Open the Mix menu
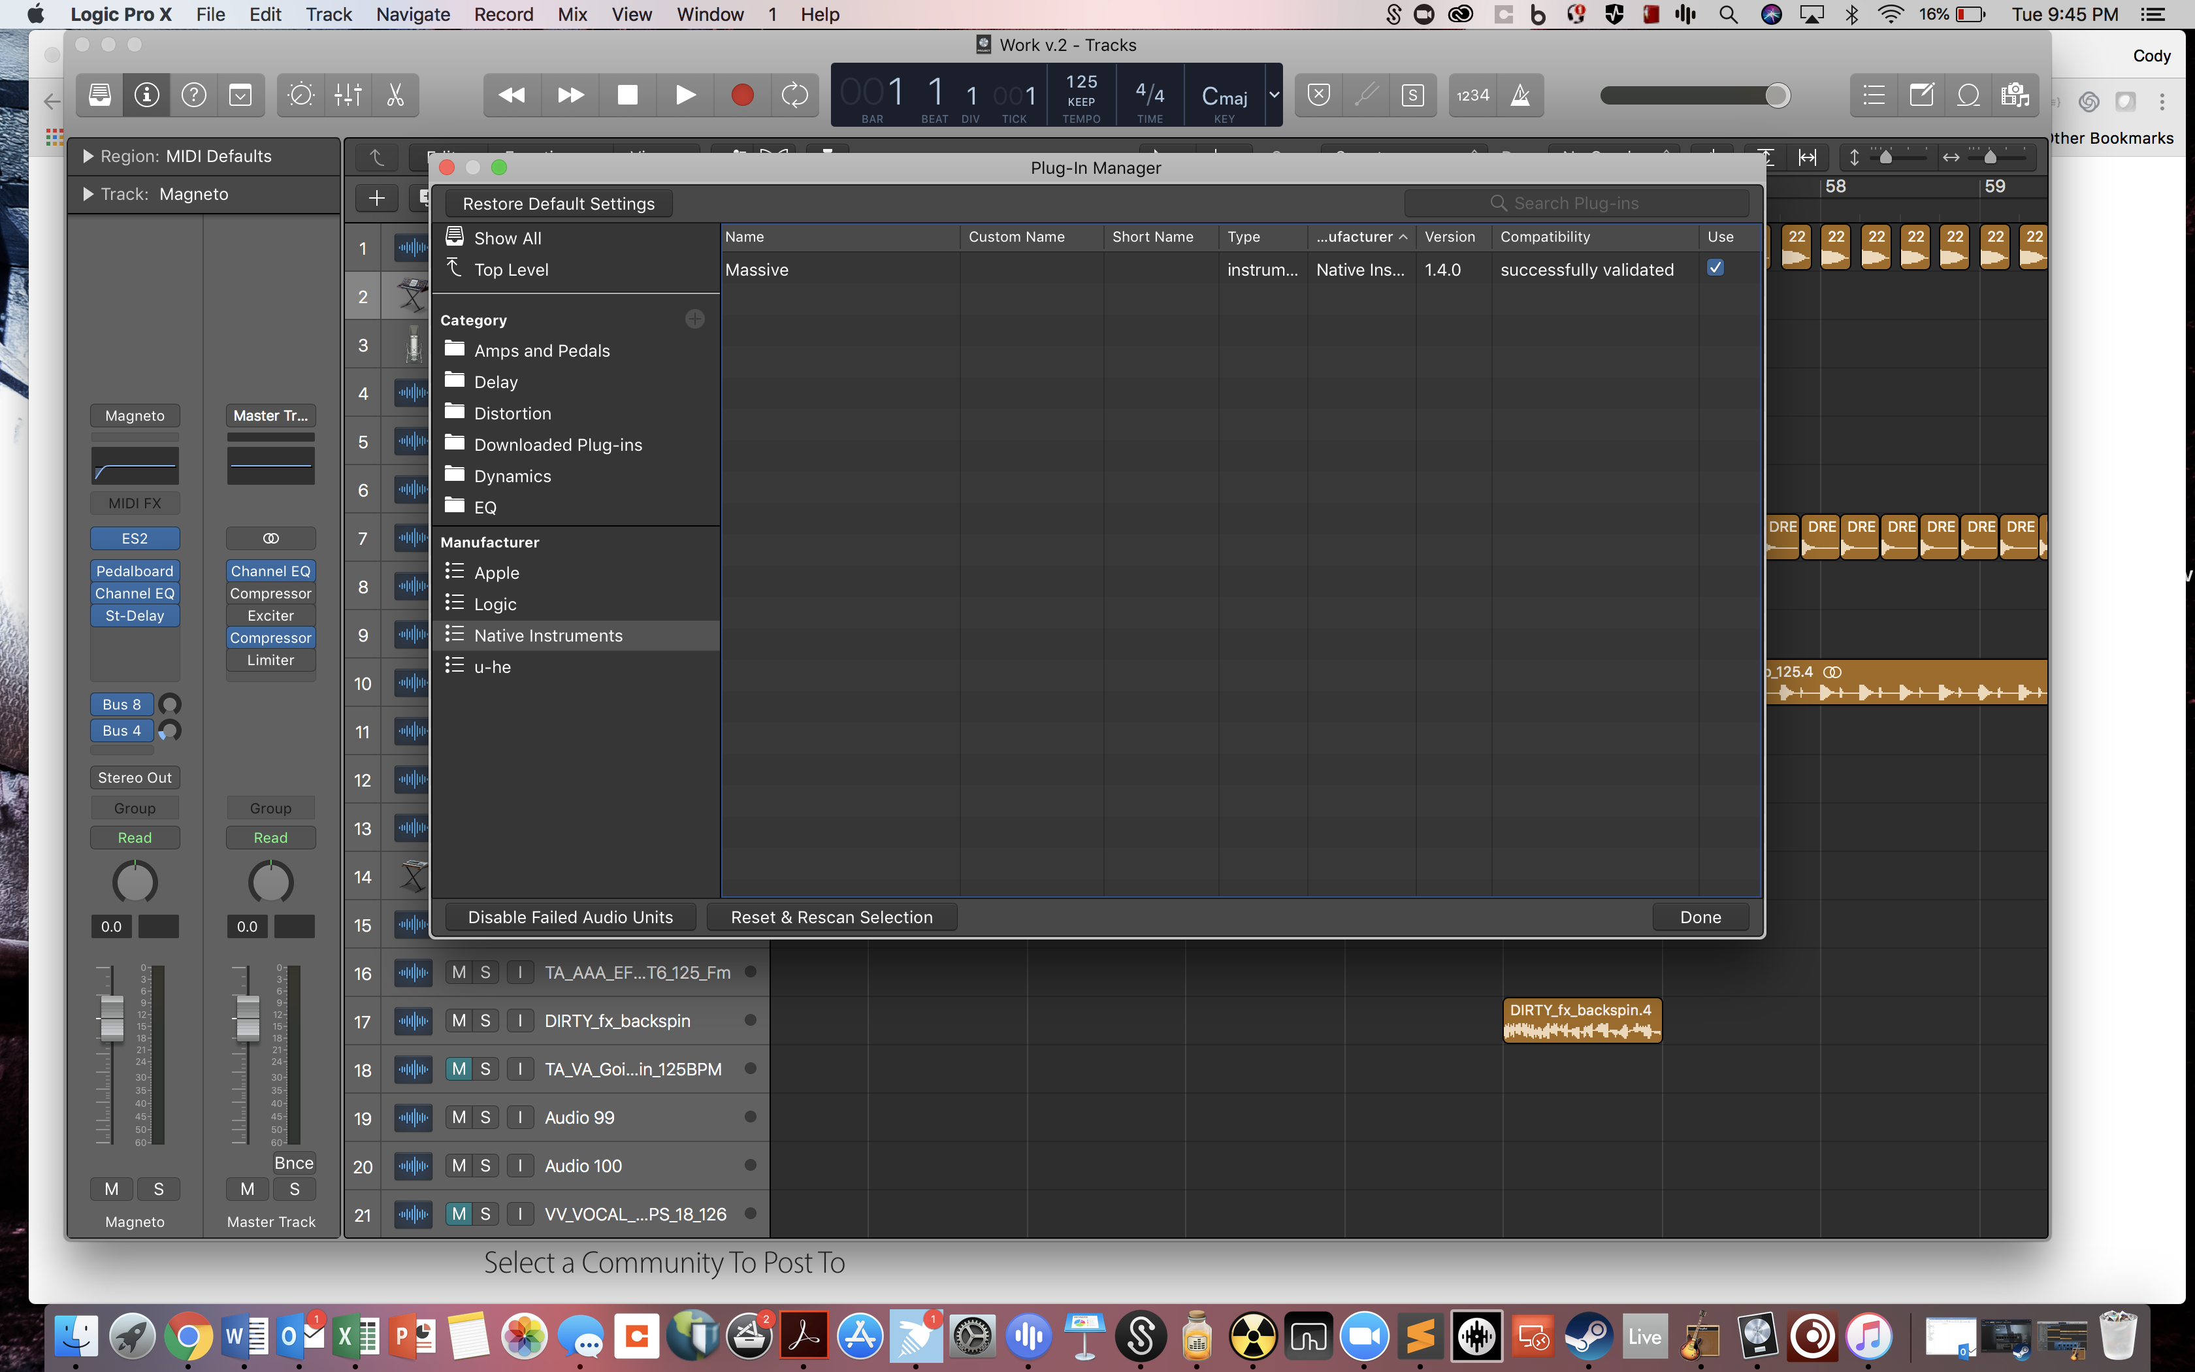 [572, 14]
